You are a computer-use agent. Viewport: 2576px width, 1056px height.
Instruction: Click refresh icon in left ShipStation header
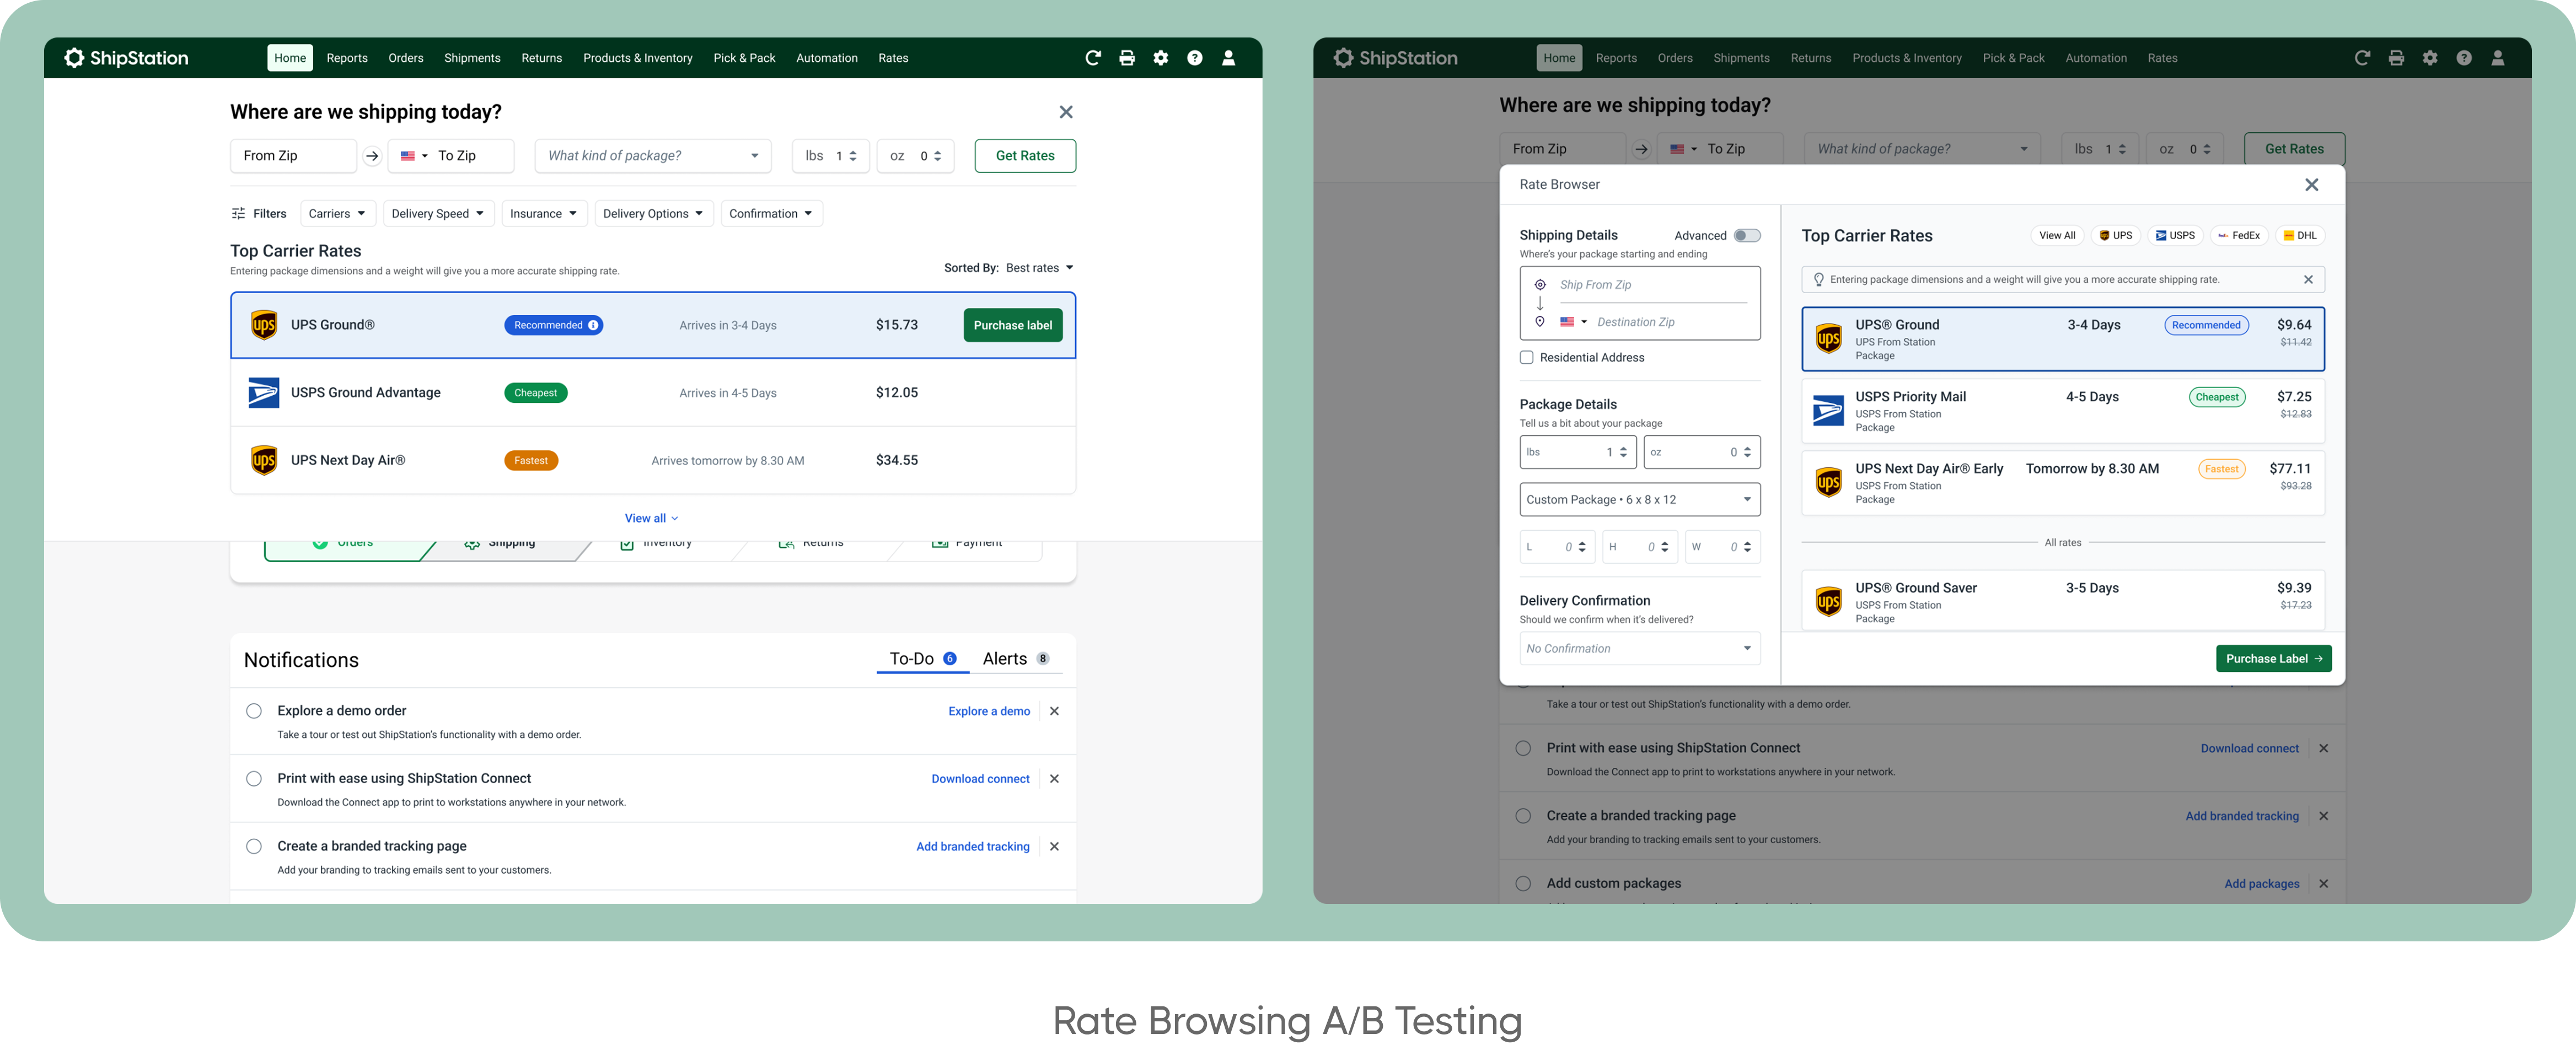click(1093, 58)
